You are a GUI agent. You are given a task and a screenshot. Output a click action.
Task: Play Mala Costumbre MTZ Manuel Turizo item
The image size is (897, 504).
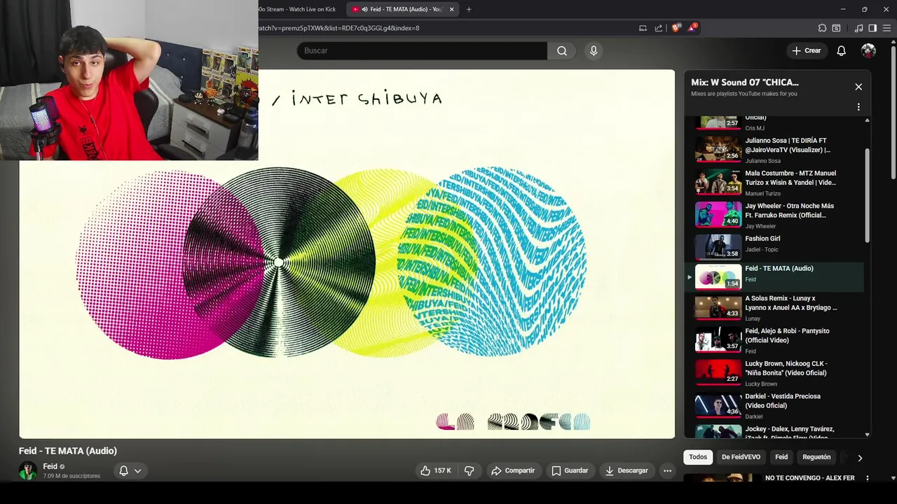774,183
